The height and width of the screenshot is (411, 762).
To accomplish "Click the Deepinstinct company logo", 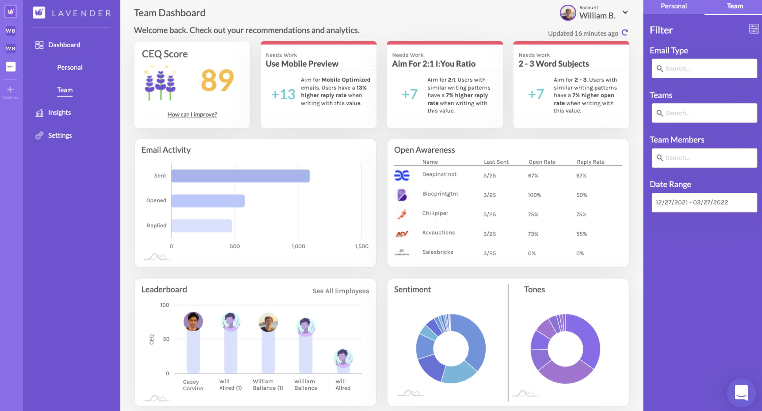I will click(x=402, y=175).
